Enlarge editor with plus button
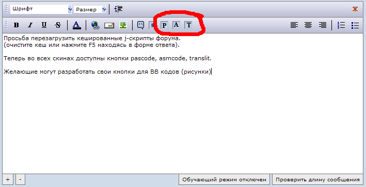The width and height of the screenshot is (366, 187). [8, 180]
